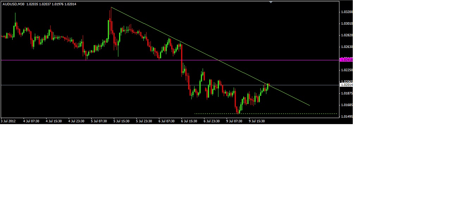The width and height of the screenshot is (449, 203).
Task: Click the magenta 1.02418 price tag
Action: coord(346,60)
